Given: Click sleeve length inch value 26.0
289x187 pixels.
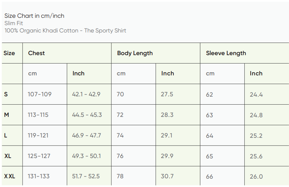Looking at the screenshot, I should (256, 177).
